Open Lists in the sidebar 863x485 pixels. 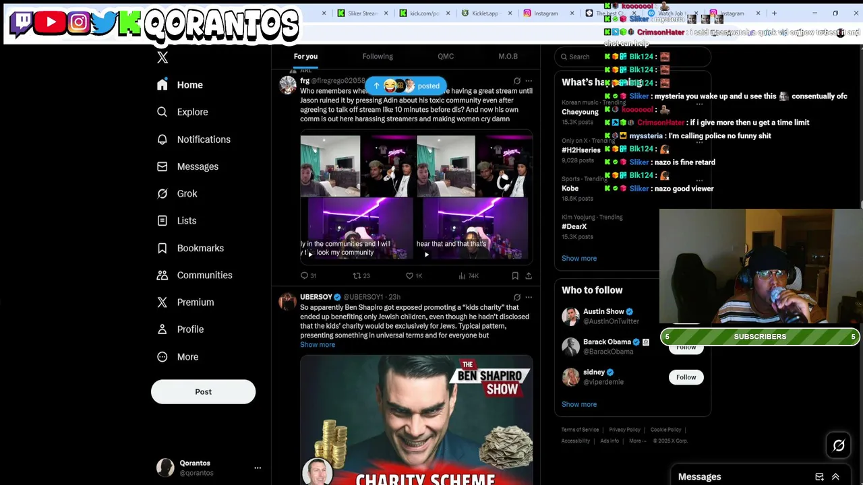176,221
